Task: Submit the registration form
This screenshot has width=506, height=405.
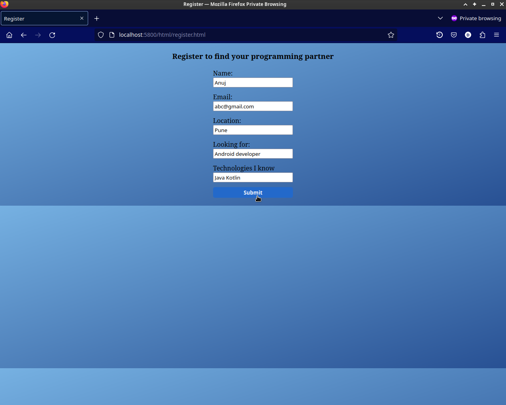Action: (253, 193)
